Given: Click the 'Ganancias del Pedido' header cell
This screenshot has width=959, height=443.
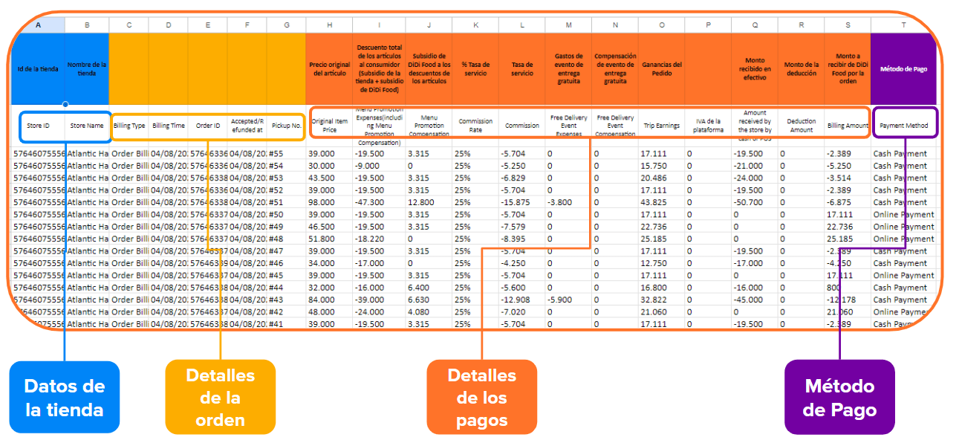Looking at the screenshot, I should coord(661,68).
